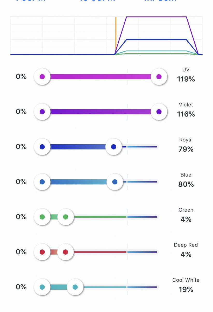Click the UV 119% value
Viewport: 213px width, 312px height.
click(186, 79)
